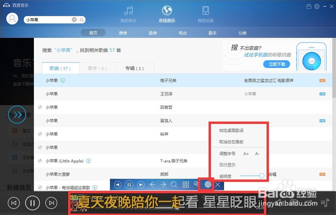Pause playback in main player bar
Viewport: 336px width, 215px height.
[32, 203]
